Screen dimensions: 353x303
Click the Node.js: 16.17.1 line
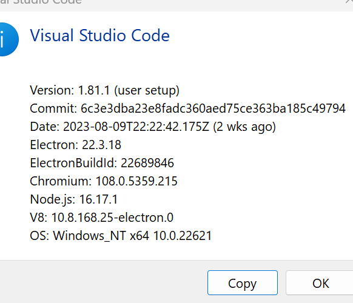pos(74,199)
